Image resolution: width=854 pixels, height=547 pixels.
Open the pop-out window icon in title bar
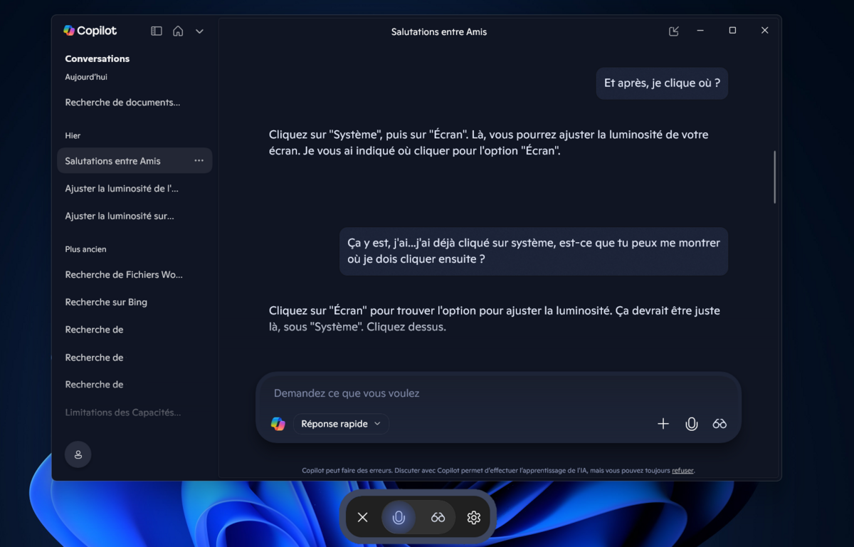point(674,31)
